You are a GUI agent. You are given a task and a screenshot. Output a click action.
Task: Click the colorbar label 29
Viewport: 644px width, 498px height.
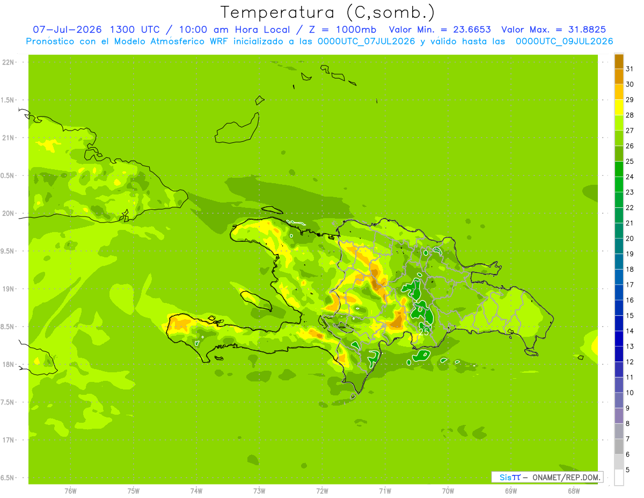(x=630, y=100)
